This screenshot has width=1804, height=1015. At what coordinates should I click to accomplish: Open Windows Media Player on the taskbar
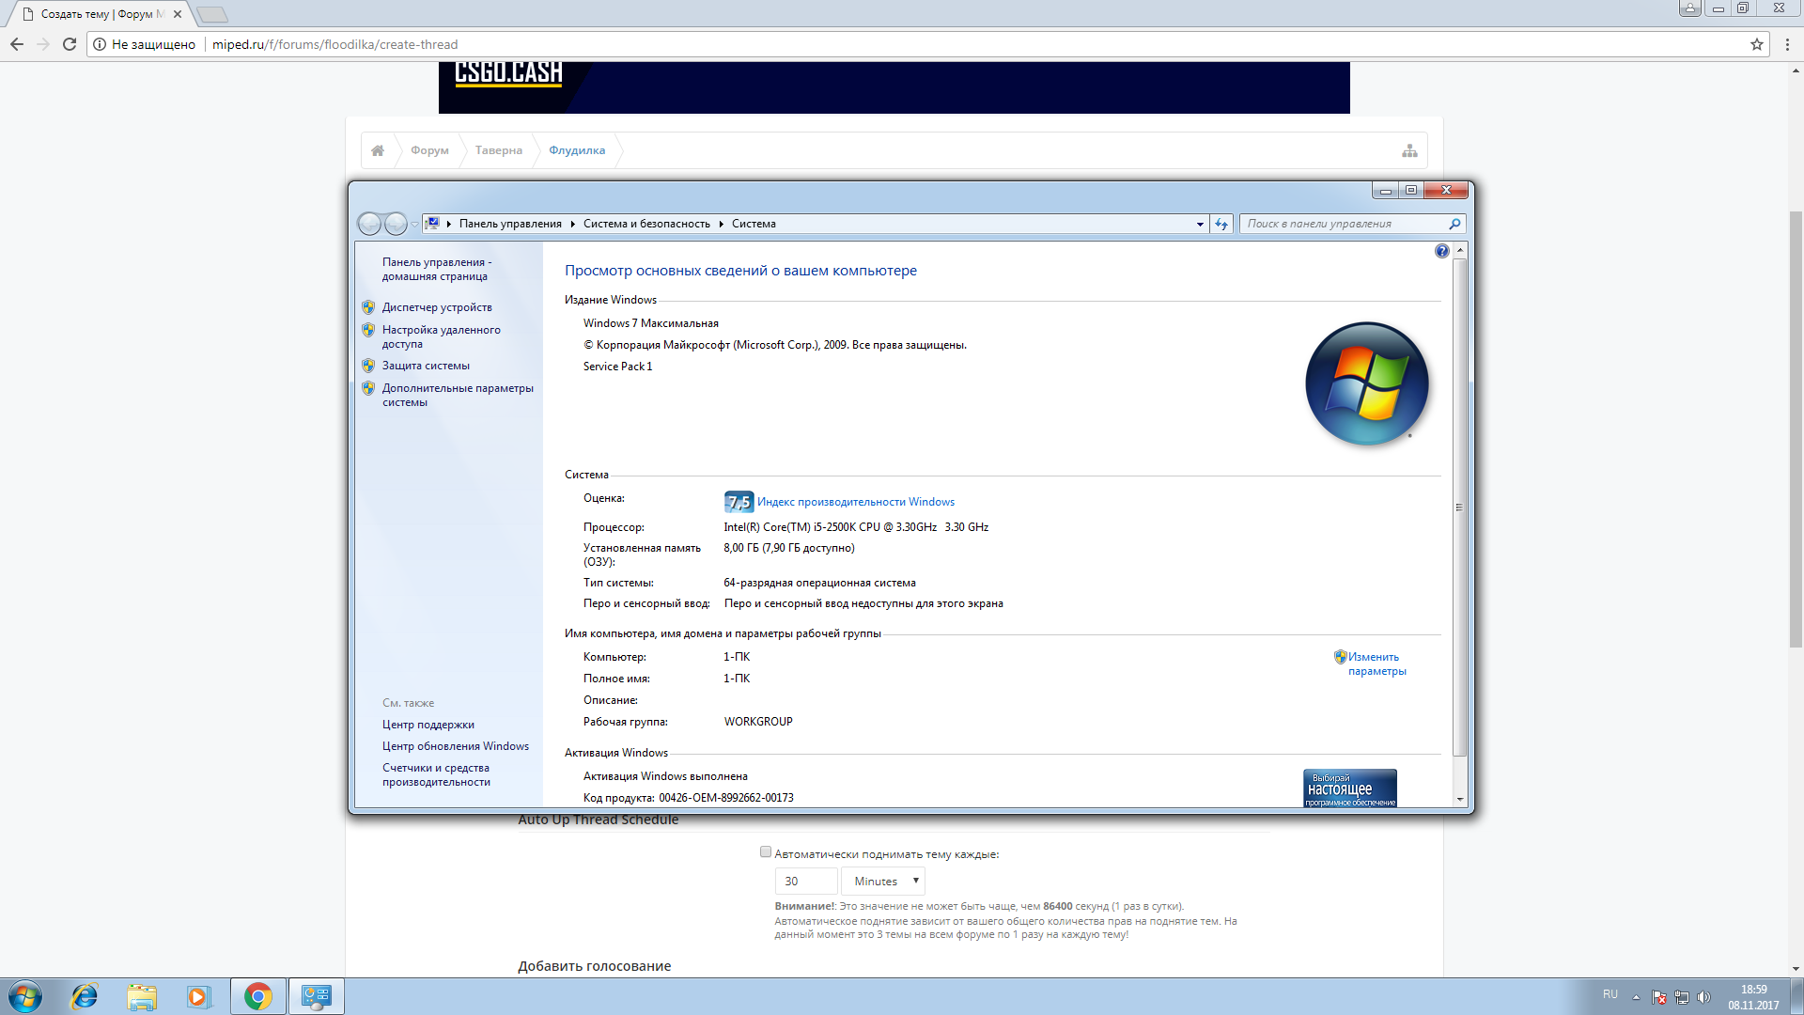coord(198,996)
